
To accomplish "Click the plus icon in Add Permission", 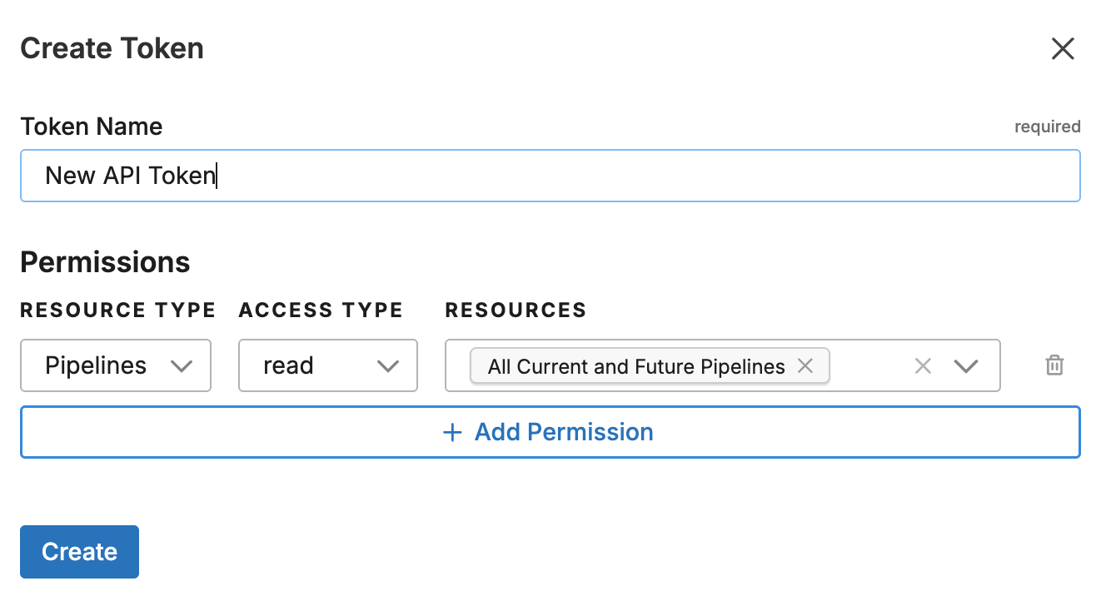I will coord(452,432).
